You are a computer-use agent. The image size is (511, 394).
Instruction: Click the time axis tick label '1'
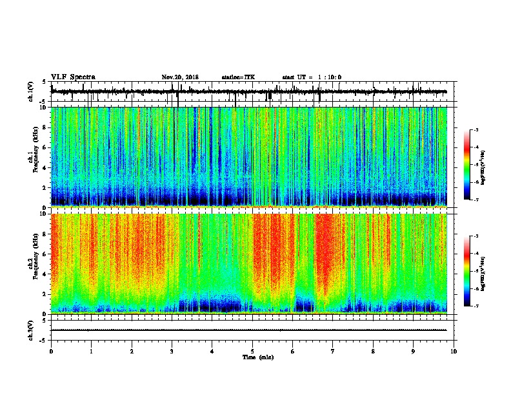pos(91,352)
